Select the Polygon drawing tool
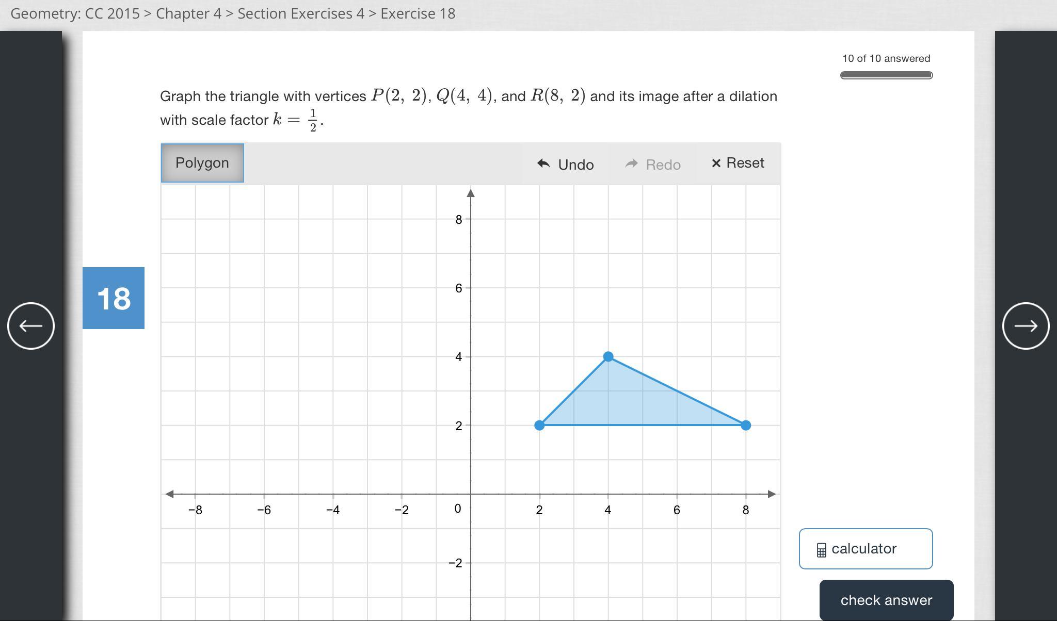This screenshot has height=621, width=1057. click(202, 163)
